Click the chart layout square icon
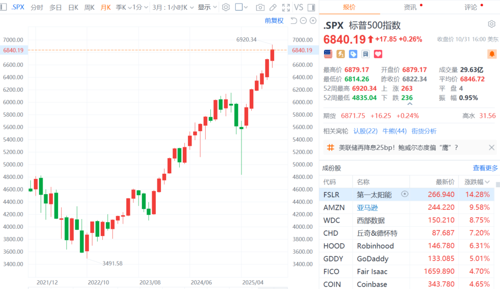The image size is (500, 289). tap(239, 7)
